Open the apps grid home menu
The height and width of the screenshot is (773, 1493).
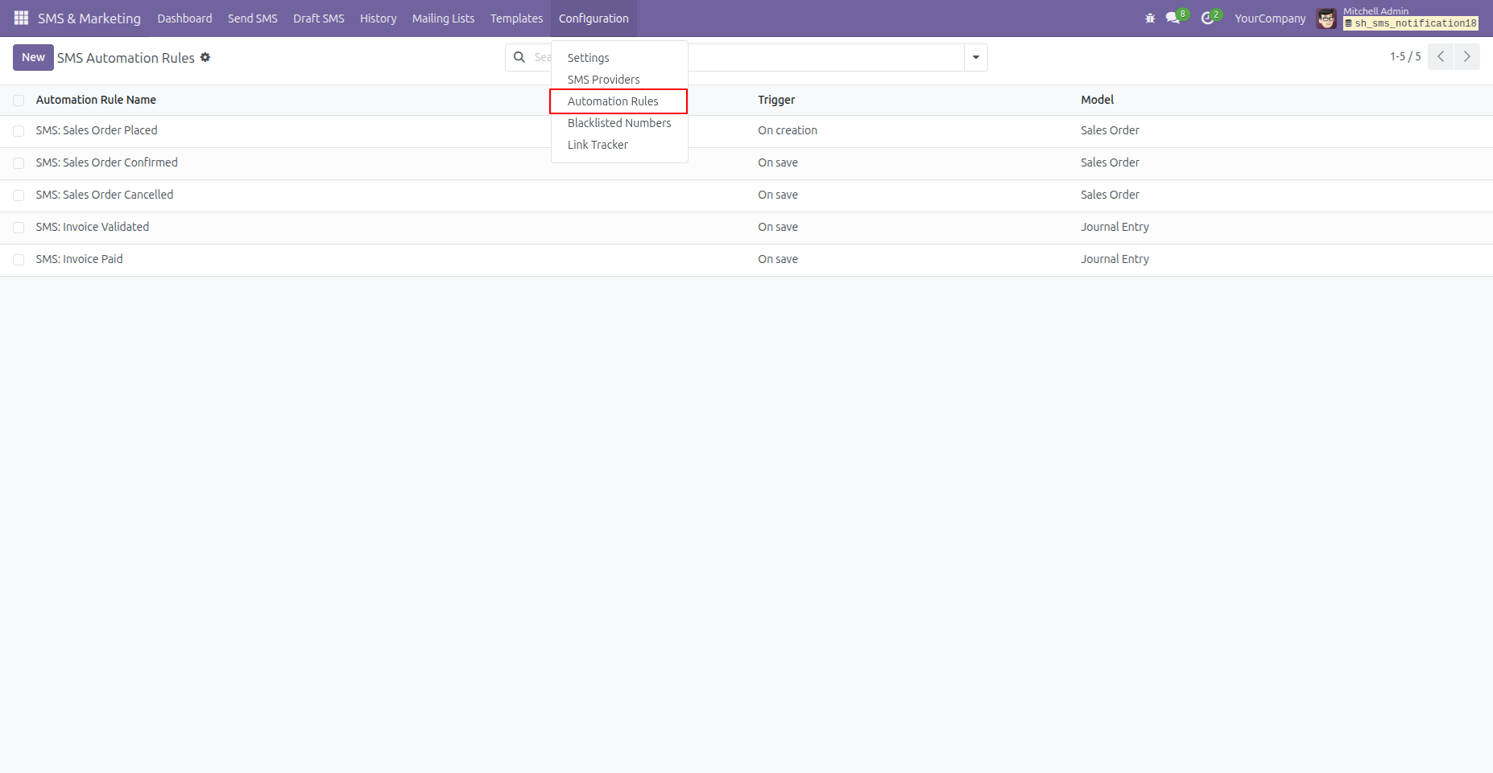[21, 18]
